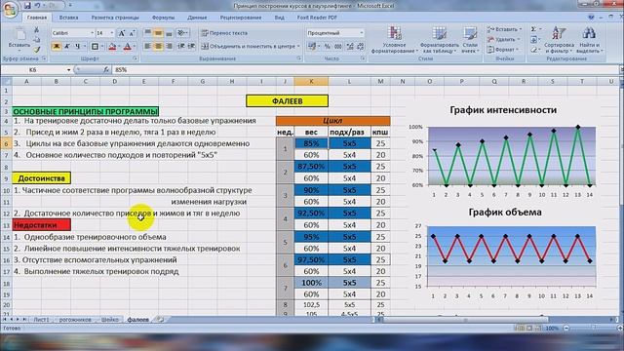
Task: Toggle italic К formatting
Action: click(x=67, y=47)
